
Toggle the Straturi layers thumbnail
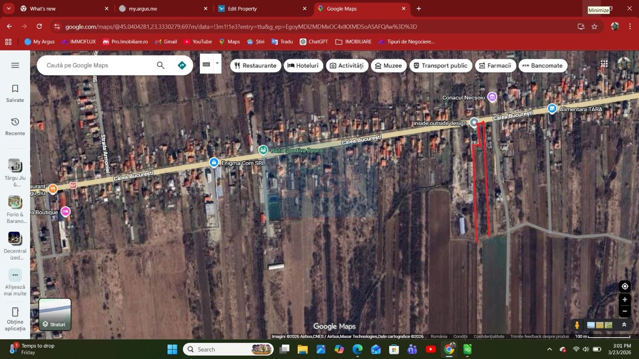point(55,314)
